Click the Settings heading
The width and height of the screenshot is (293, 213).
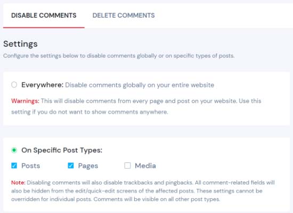pyautogui.click(x=20, y=44)
